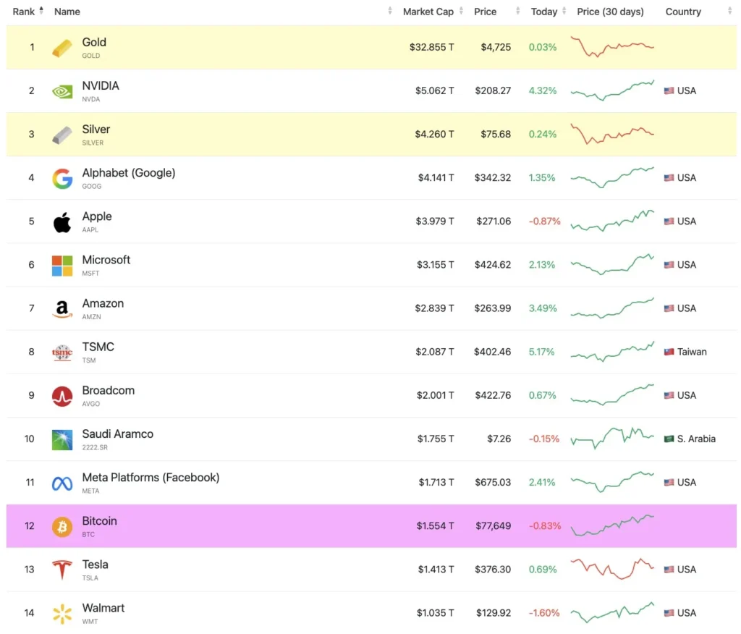Click Bitcoin 30-day price chart
The height and width of the screenshot is (634, 741).
pyautogui.click(x=612, y=525)
